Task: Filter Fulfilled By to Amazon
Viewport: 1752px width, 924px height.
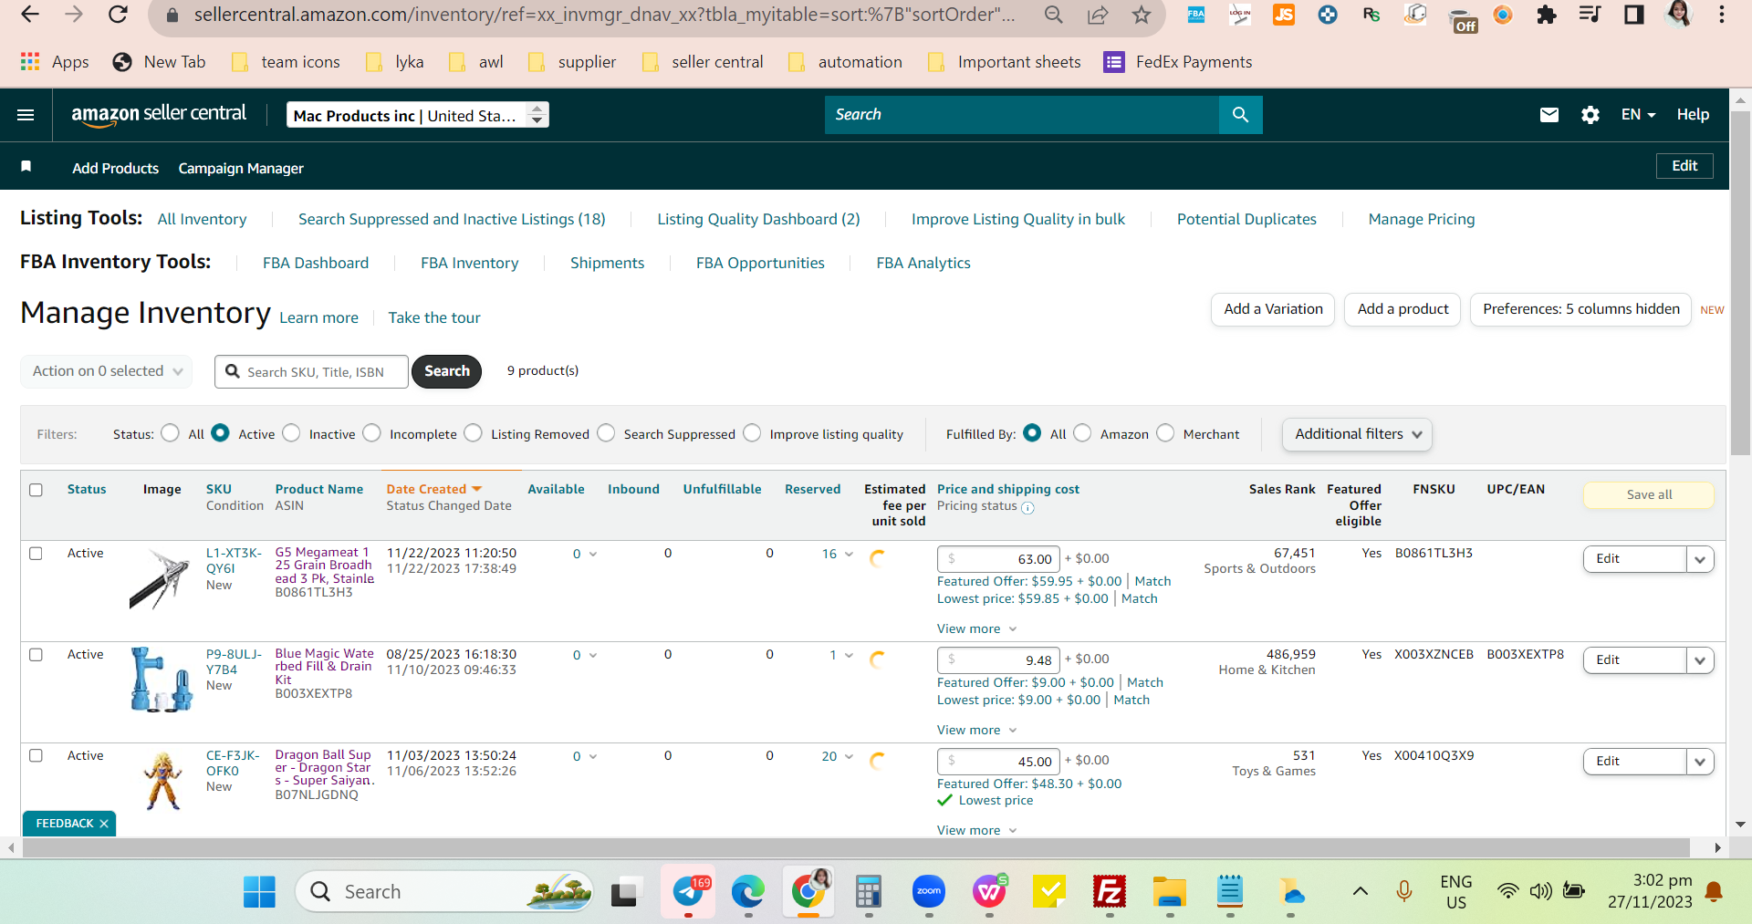Action: [x=1082, y=433]
